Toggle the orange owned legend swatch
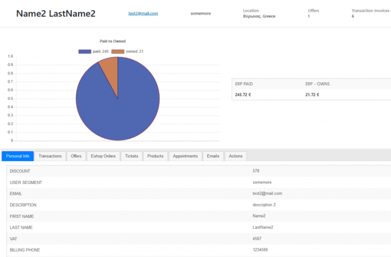 coord(118,51)
